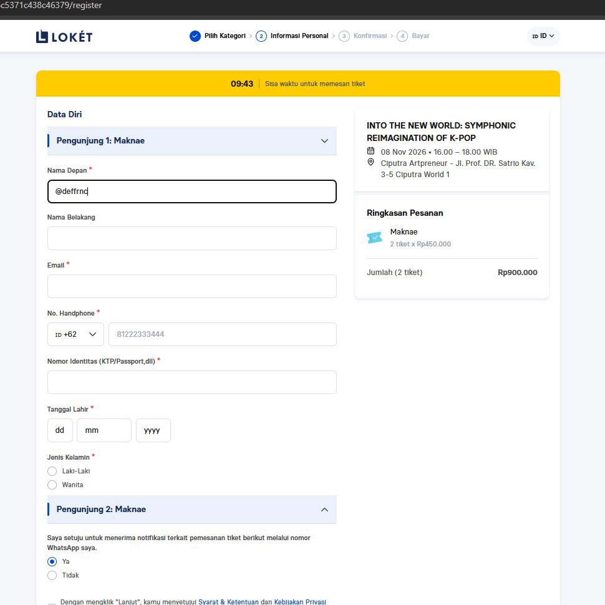Viewport: 605px width, 605px height.
Task: Click the Loket logo
Action: 64,37
